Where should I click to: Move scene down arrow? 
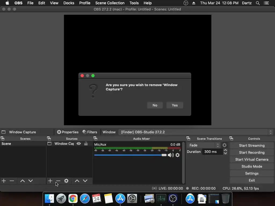coord(31,181)
